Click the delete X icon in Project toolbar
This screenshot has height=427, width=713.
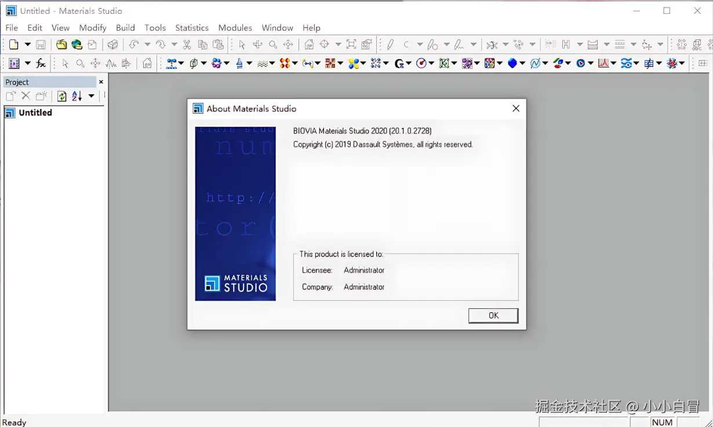point(26,96)
